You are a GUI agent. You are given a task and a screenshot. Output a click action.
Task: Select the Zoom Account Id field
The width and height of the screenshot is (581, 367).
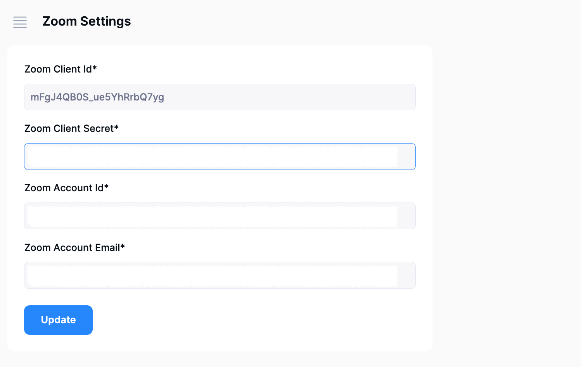coord(220,216)
